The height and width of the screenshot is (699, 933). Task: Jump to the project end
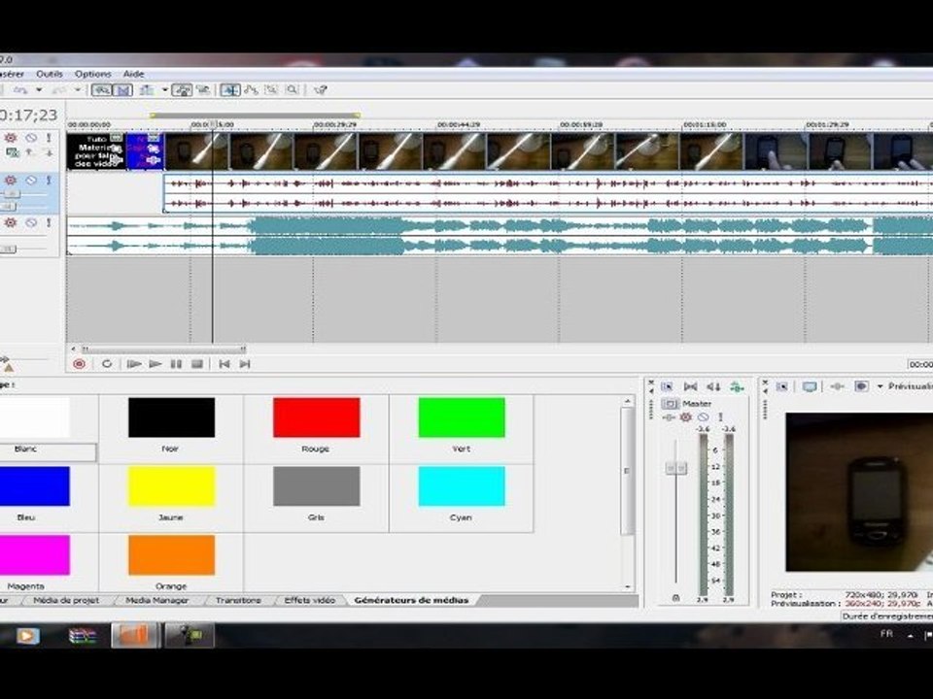click(x=245, y=364)
